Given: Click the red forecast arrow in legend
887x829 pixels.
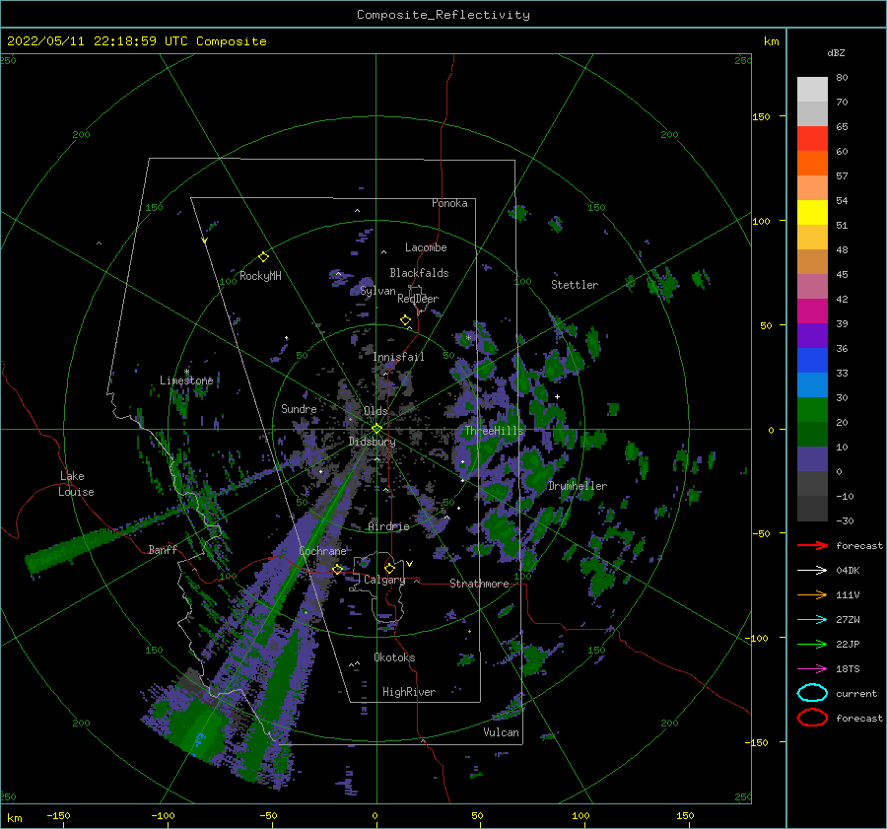Looking at the screenshot, I should pos(812,545).
